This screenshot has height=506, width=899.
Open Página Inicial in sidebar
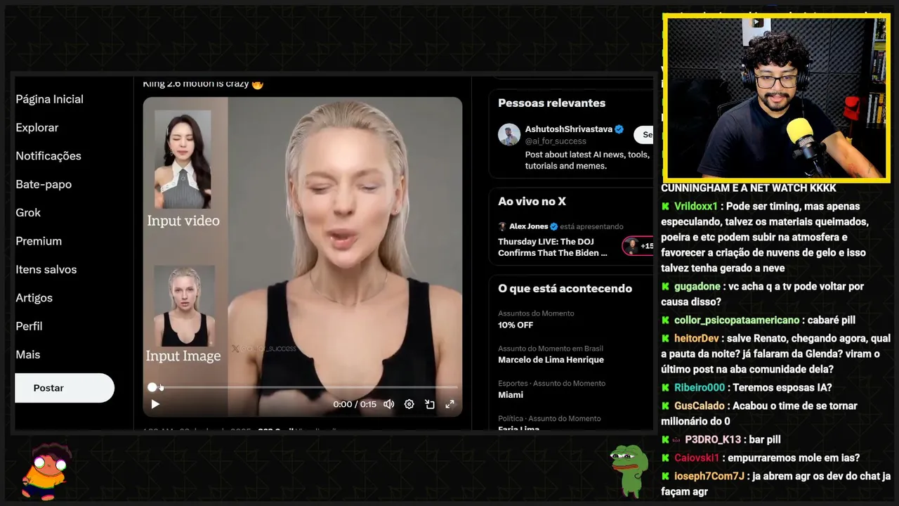49,99
